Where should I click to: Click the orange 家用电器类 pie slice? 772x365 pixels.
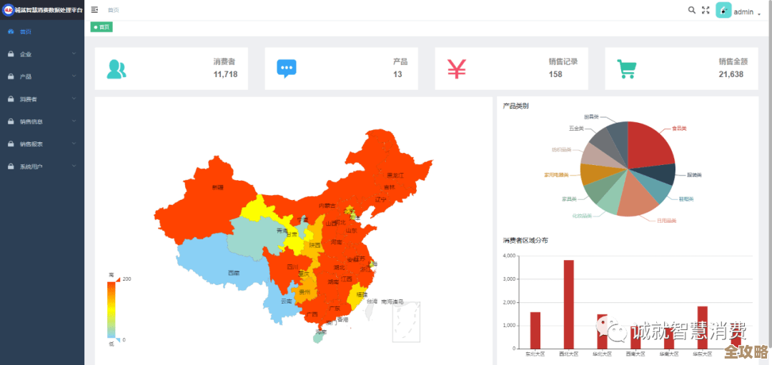click(x=595, y=174)
